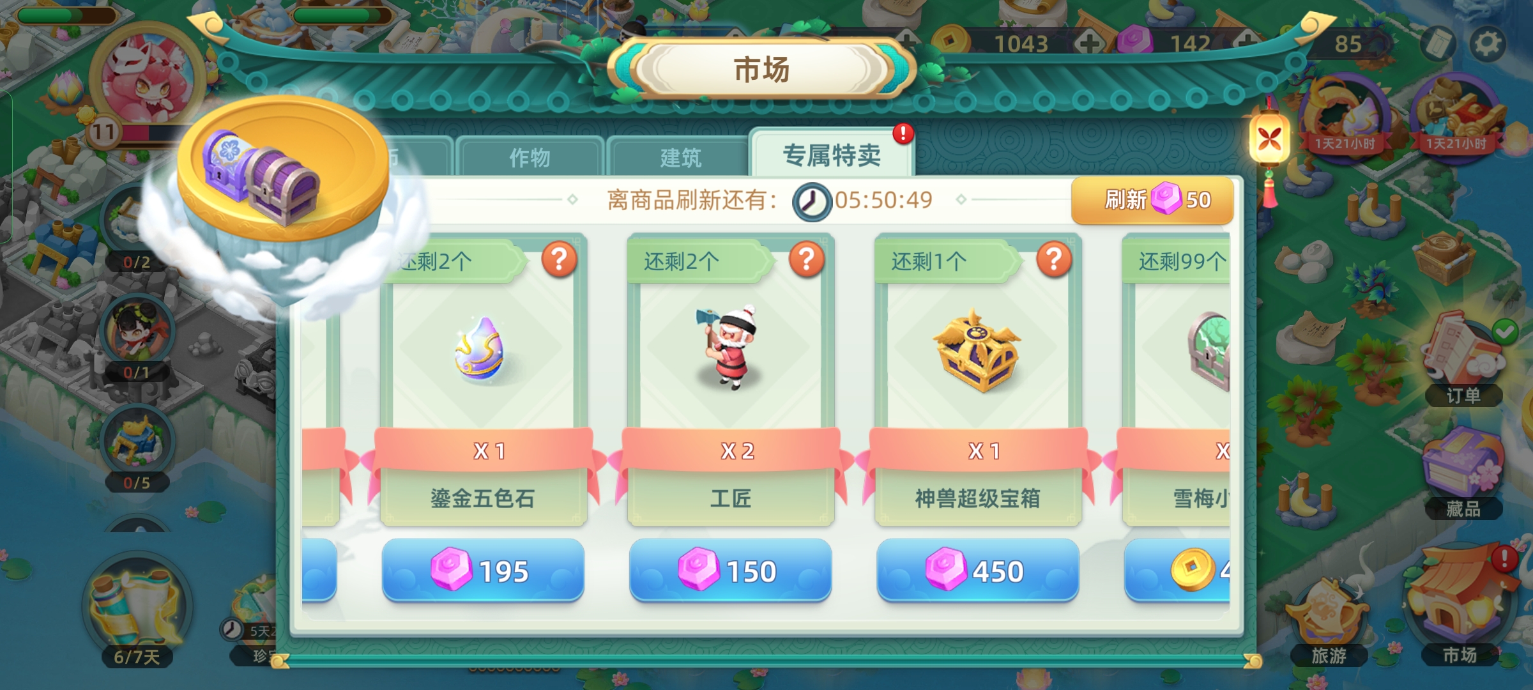Tap the 市场 market building icon
Viewport: 1533px width, 690px height.
[x=1460, y=610]
